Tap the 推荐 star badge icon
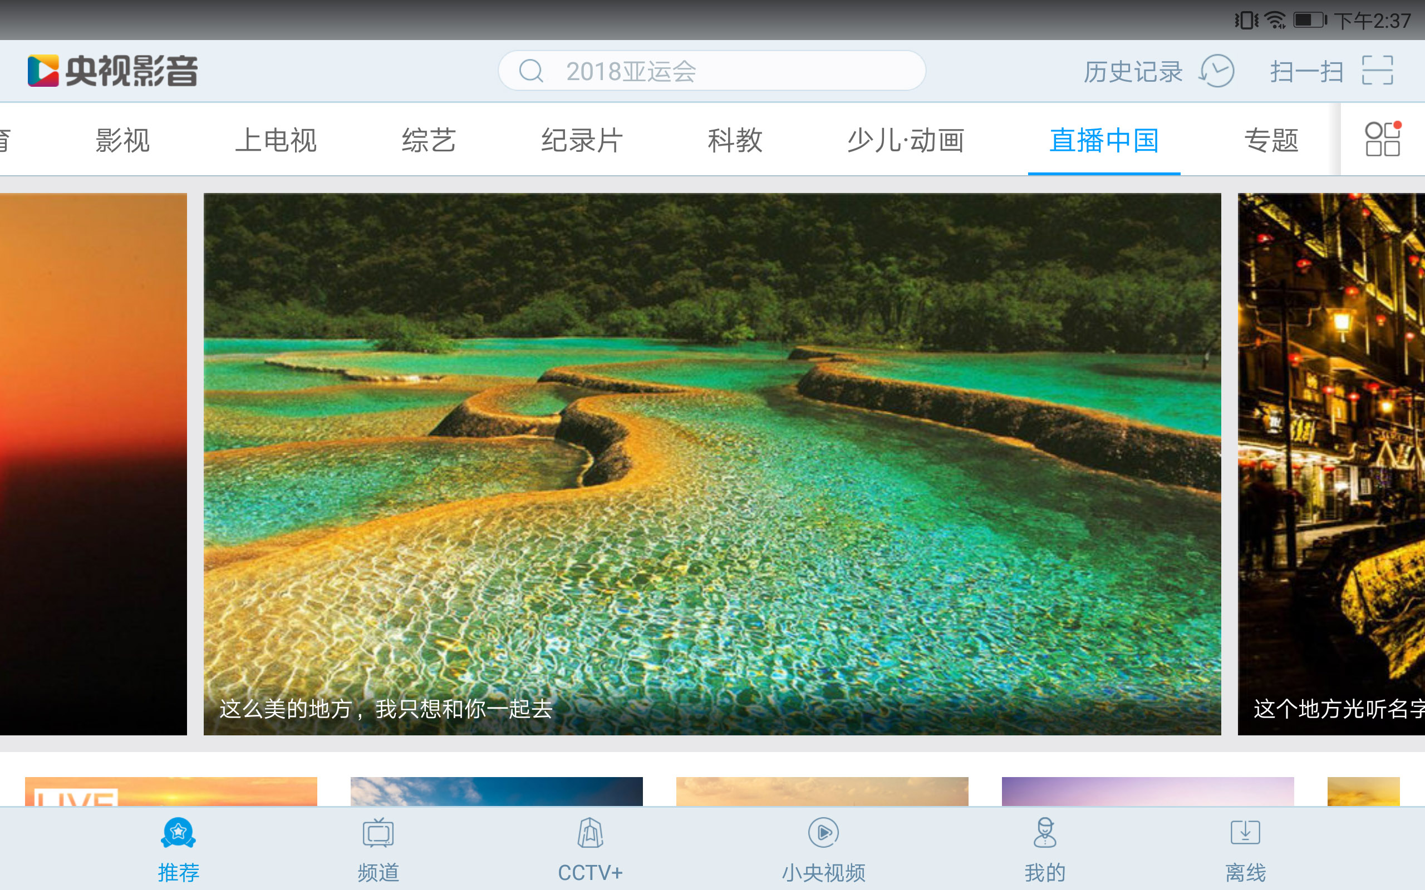 (178, 832)
